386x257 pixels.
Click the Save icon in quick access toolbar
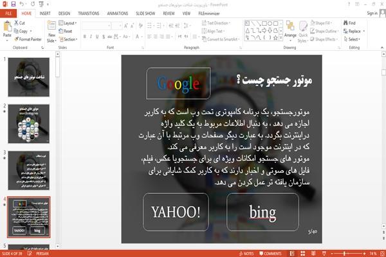tap(14, 4)
